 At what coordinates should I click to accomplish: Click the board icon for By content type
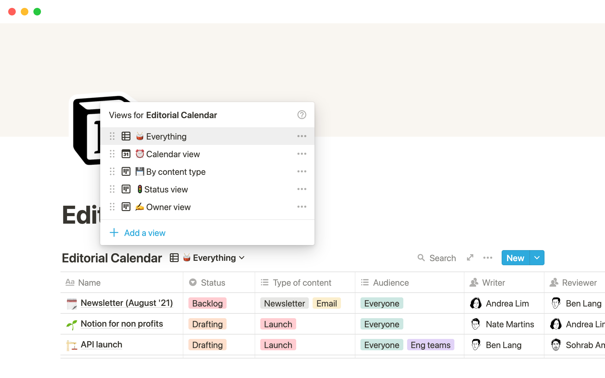pos(126,171)
